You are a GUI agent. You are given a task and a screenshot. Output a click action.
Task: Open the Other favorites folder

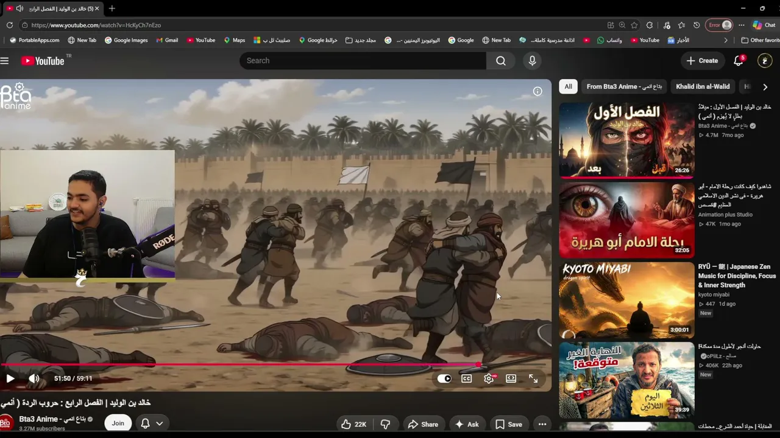pyautogui.click(x=760, y=40)
